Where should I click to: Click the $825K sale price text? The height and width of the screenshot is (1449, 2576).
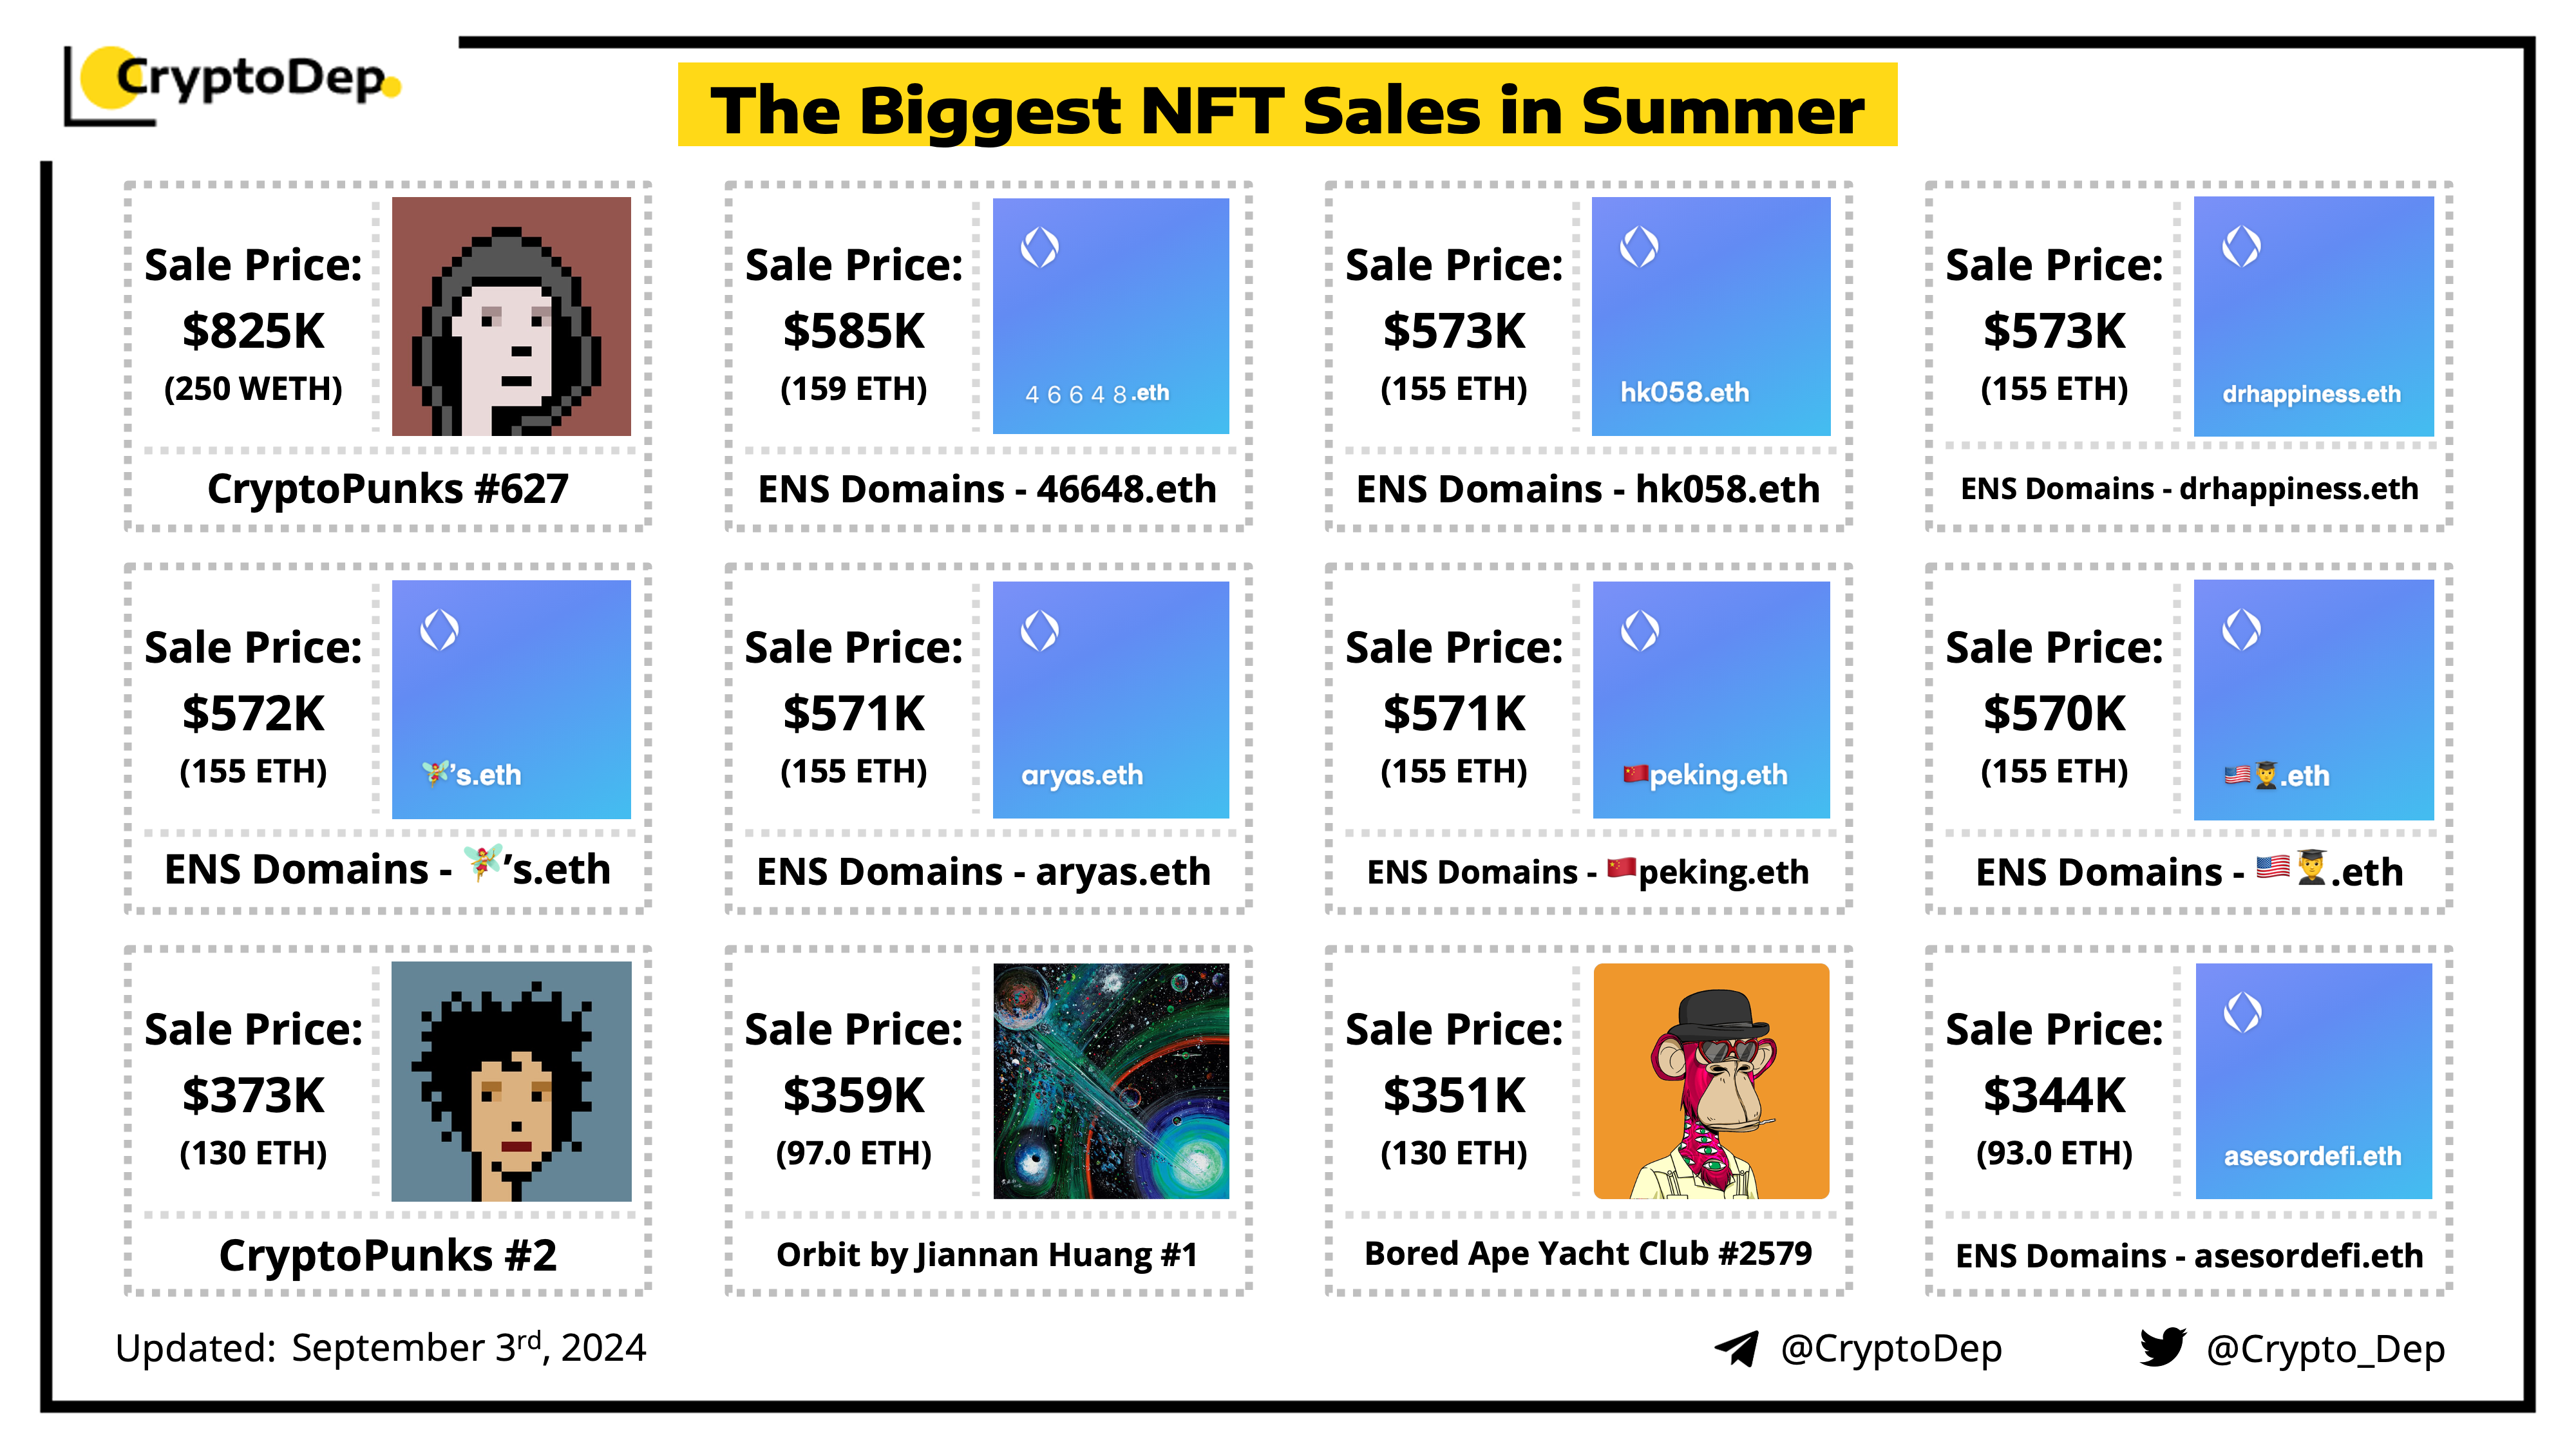click(253, 331)
